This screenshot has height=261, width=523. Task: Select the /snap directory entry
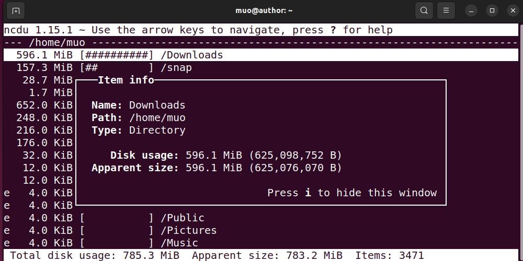click(176, 67)
